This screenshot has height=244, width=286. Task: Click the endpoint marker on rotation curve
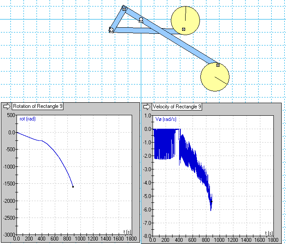[73, 187]
